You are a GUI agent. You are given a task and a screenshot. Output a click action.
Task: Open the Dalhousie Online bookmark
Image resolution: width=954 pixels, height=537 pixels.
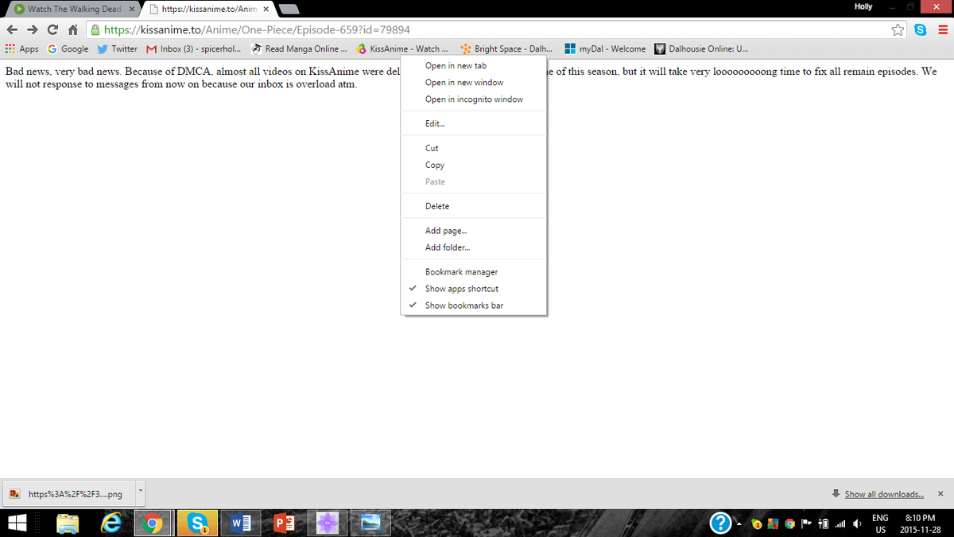click(x=701, y=49)
